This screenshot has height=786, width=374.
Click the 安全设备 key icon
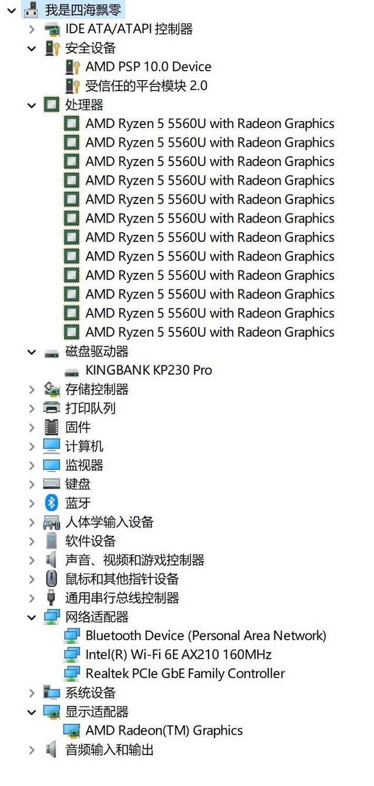pos(51,48)
